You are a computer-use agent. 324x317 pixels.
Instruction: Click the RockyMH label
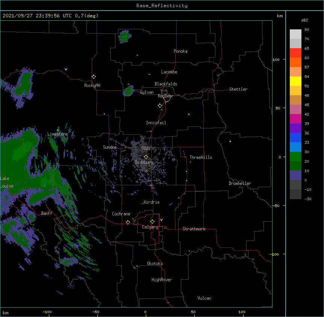point(92,85)
